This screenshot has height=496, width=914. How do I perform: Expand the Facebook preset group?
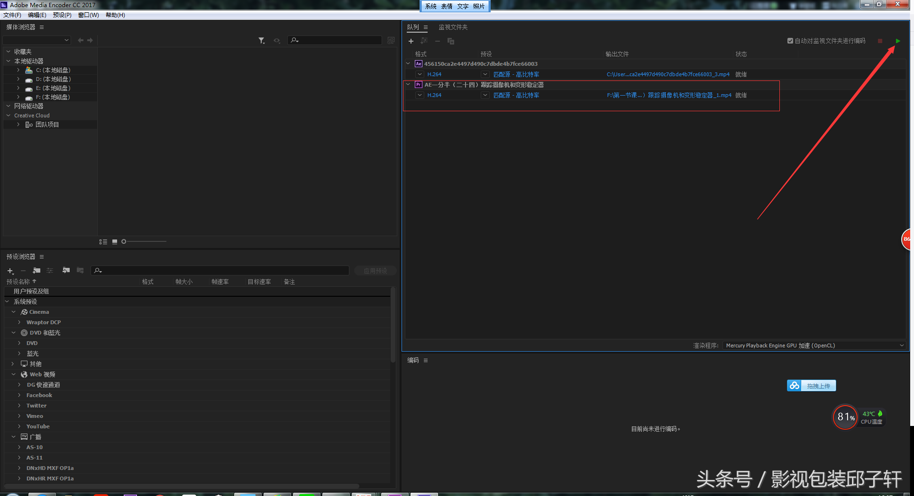pyautogui.click(x=19, y=395)
